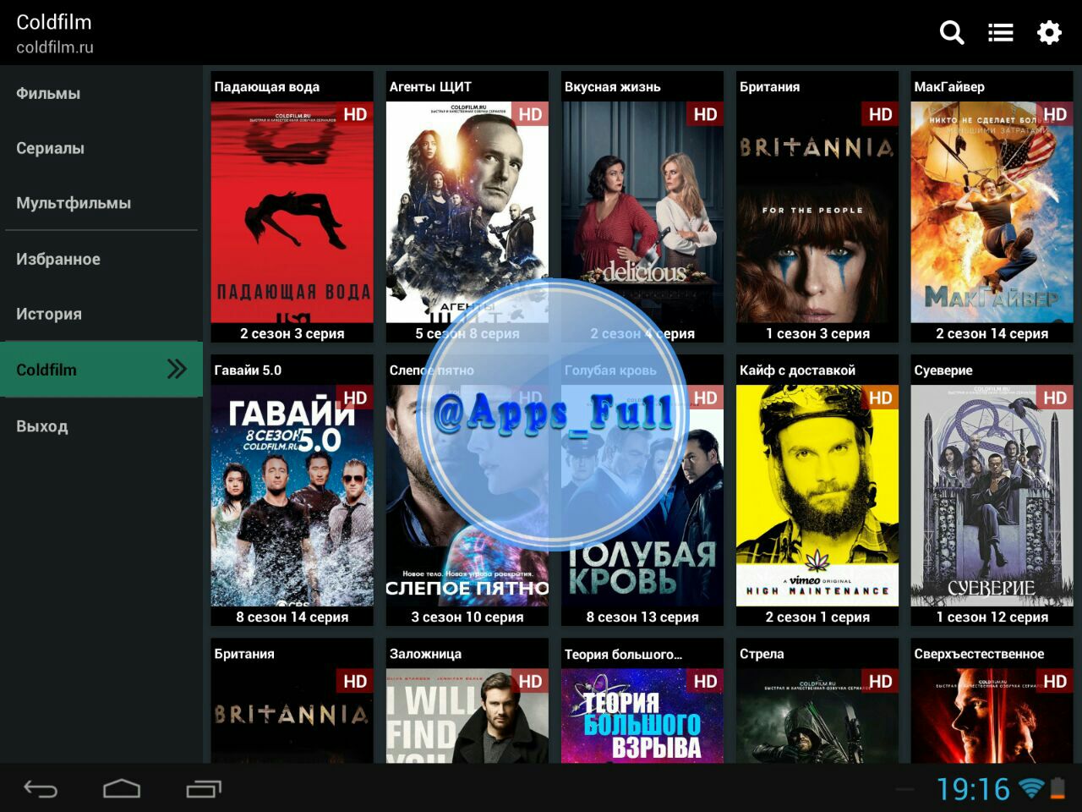Image resolution: width=1082 pixels, height=812 pixels.
Task: Tap the Android back navigation icon
Action: (x=41, y=789)
